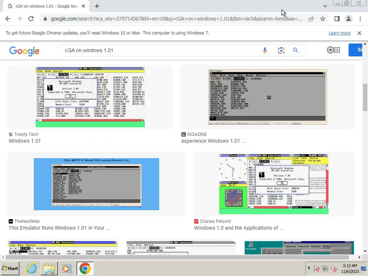The height and width of the screenshot is (276, 368).
Task: Open the Windows Start menu
Action: [10, 268]
